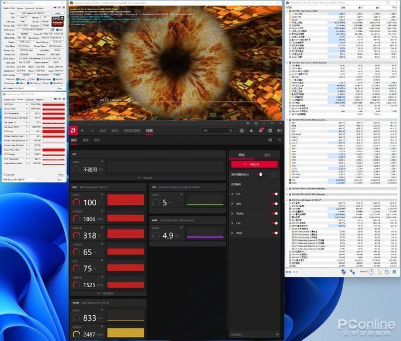Open the notifications bell in Adrenalin

click(261, 130)
